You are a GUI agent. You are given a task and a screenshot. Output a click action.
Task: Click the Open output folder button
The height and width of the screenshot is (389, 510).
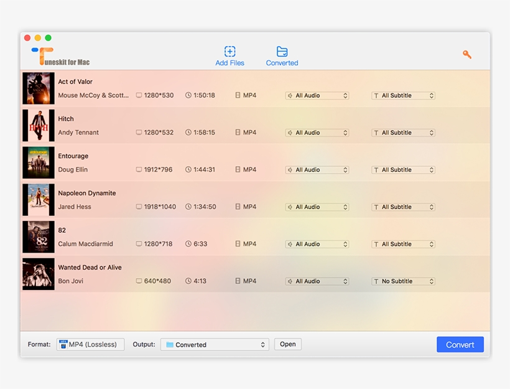point(288,344)
